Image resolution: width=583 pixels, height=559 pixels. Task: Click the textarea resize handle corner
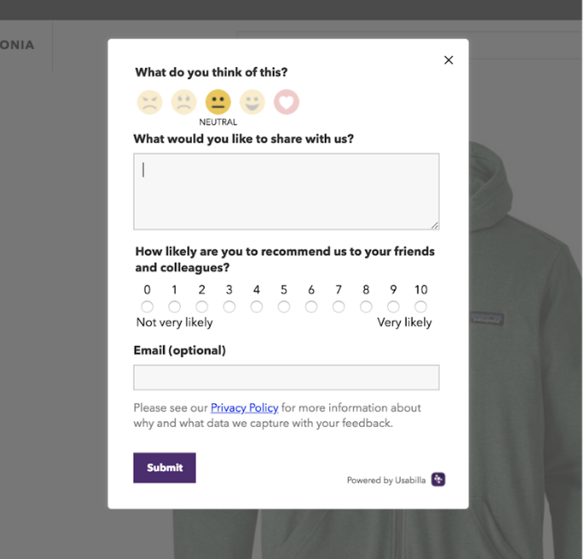tap(435, 225)
